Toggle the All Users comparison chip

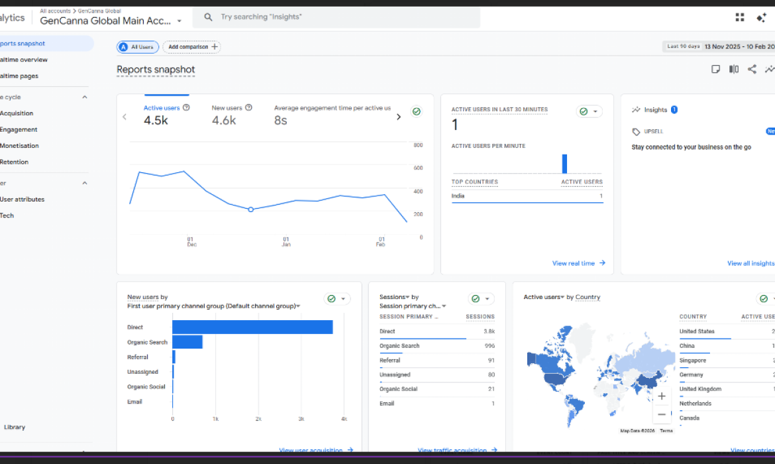137,47
